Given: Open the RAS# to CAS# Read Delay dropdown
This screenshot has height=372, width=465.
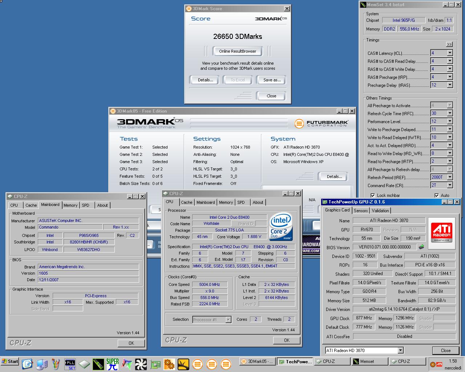Looking at the screenshot, I should coord(450,61).
